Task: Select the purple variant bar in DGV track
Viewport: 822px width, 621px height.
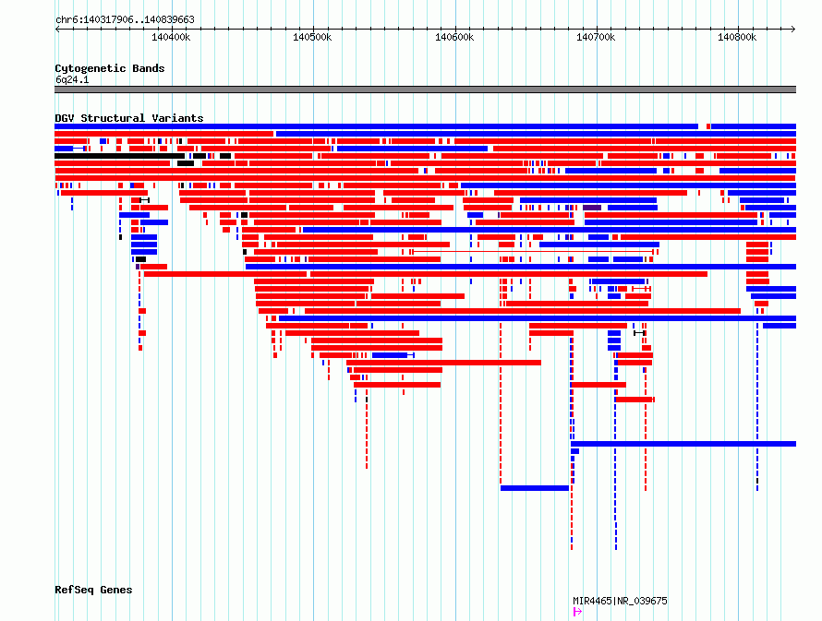Action: (592, 208)
